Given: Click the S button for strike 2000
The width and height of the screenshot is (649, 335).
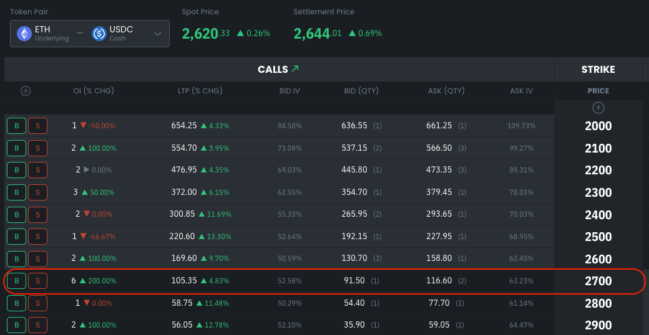Looking at the screenshot, I should click(37, 126).
